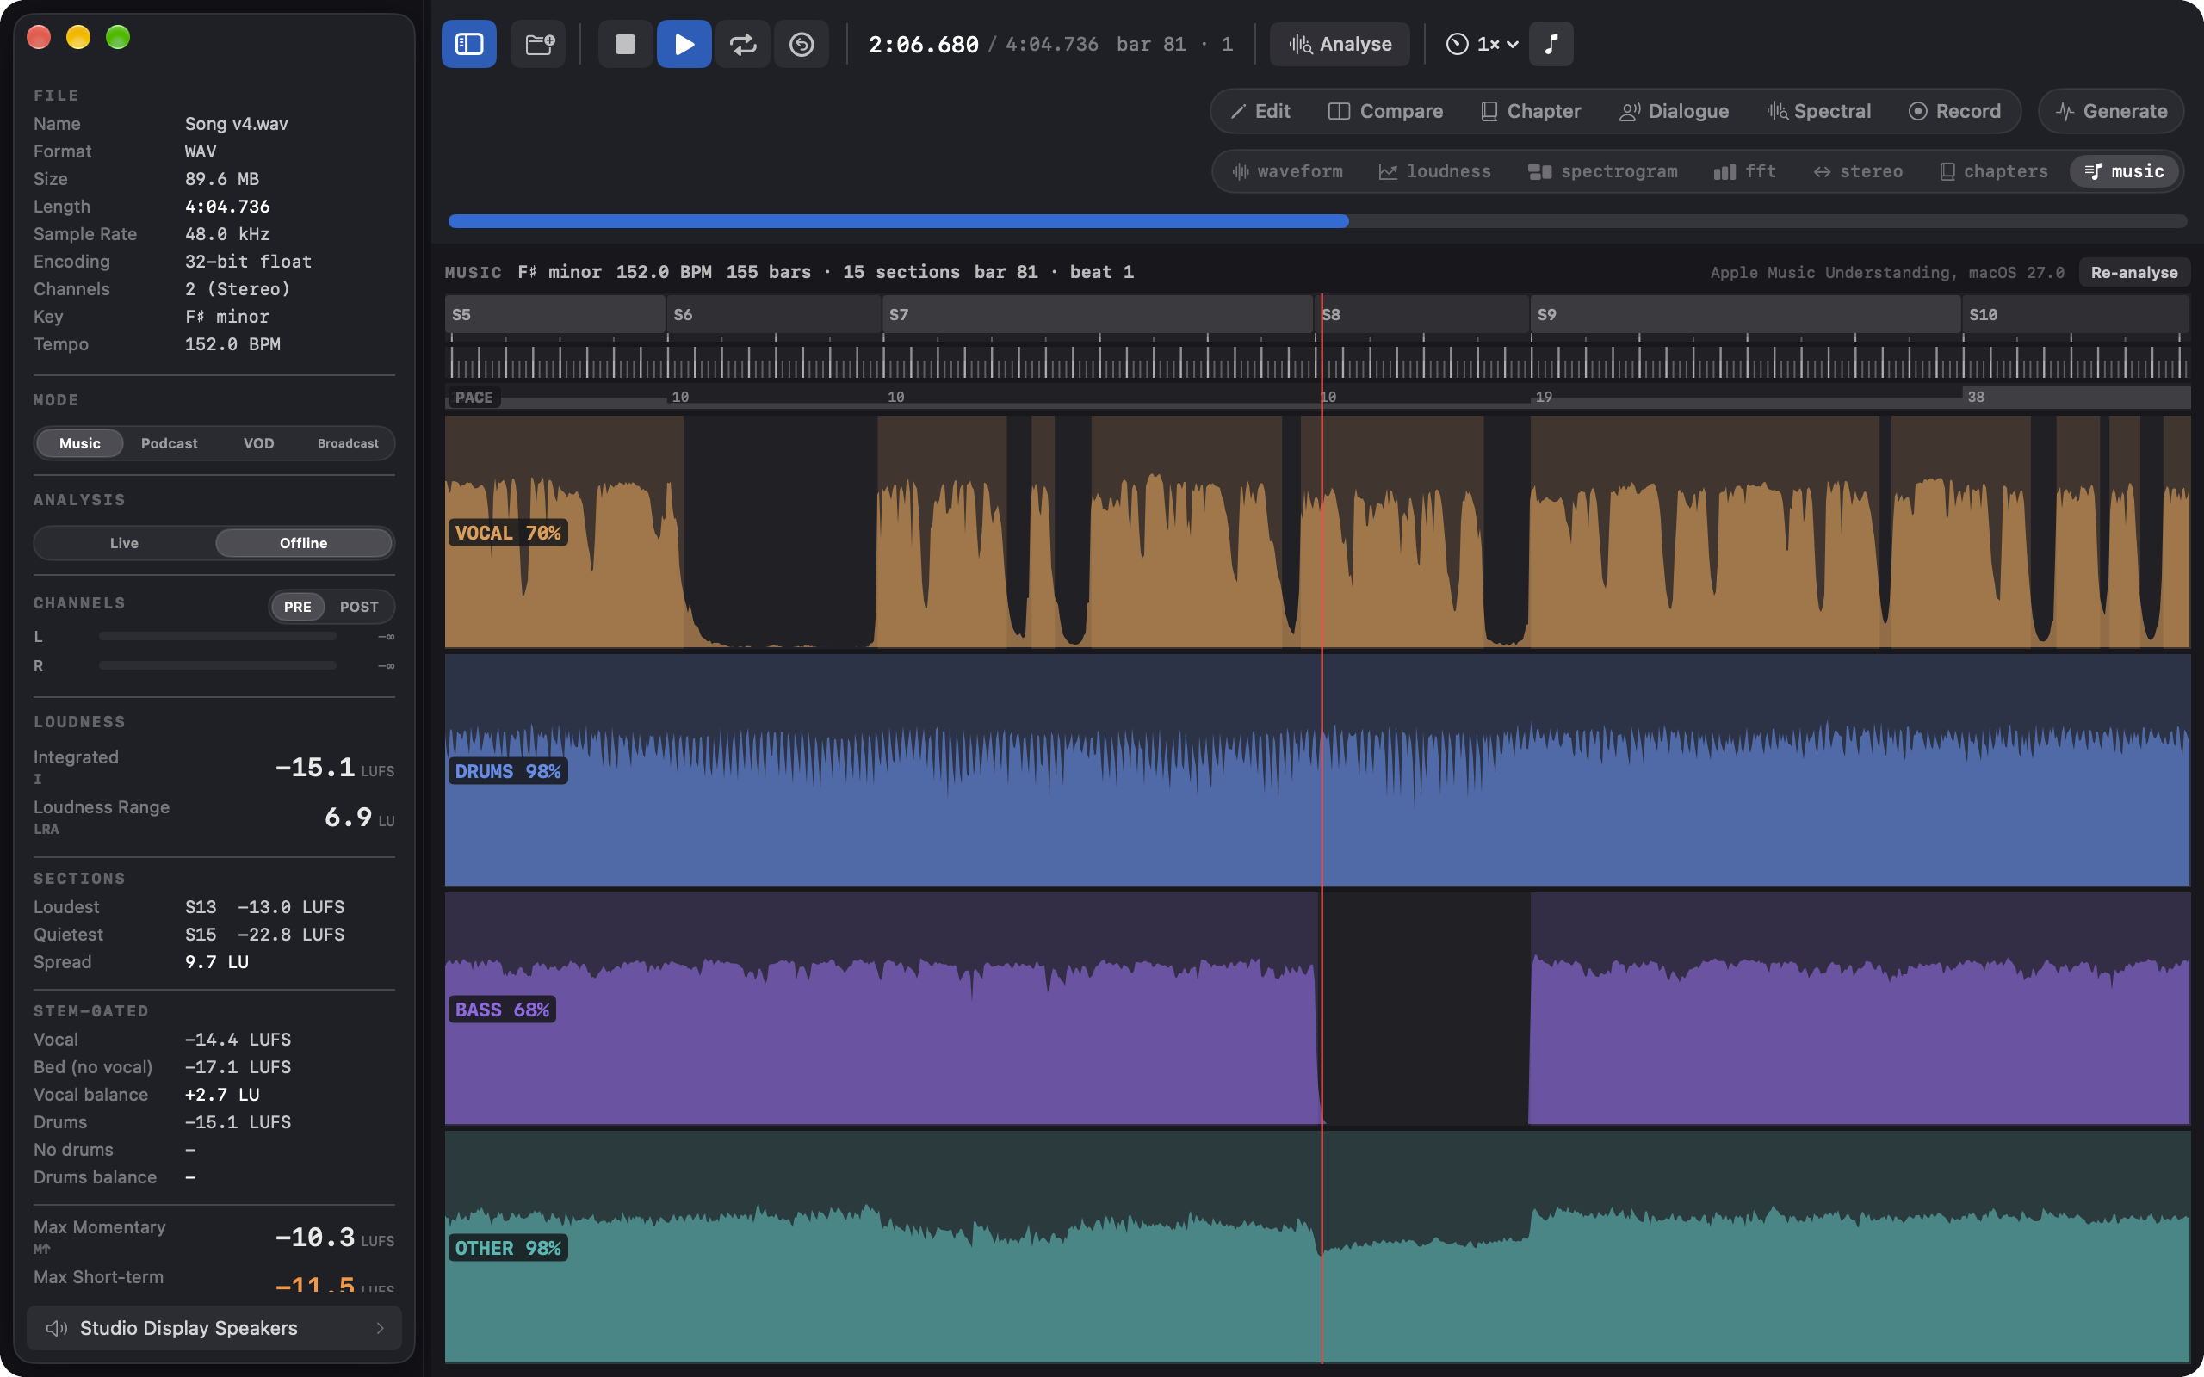
Task: Show the spectrogram view
Action: coord(1603,171)
